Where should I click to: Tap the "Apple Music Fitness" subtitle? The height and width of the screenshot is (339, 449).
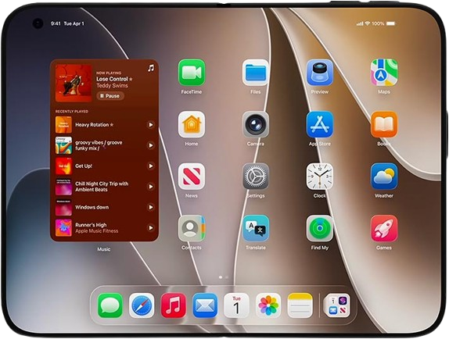coord(96,231)
